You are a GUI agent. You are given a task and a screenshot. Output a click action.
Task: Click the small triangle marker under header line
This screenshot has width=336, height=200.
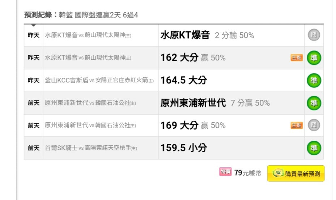click(x=33, y=25)
